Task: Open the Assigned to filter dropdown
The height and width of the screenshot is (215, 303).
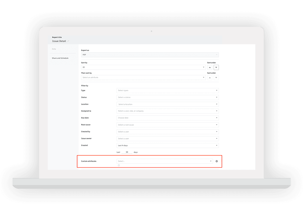Action: click(x=168, y=111)
